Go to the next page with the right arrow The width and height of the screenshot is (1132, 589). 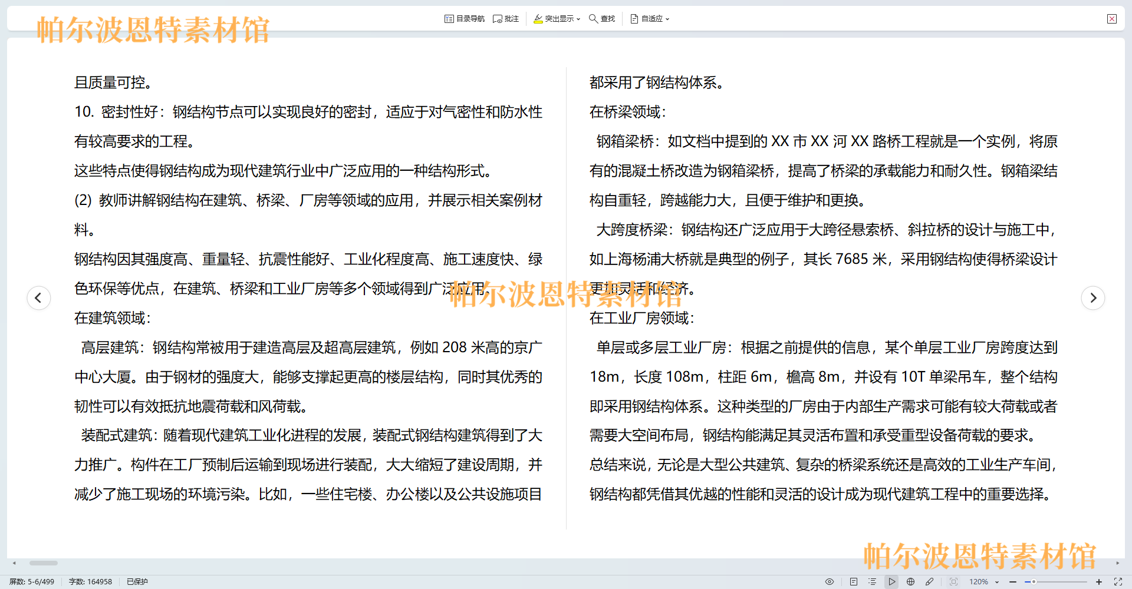click(1093, 297)
